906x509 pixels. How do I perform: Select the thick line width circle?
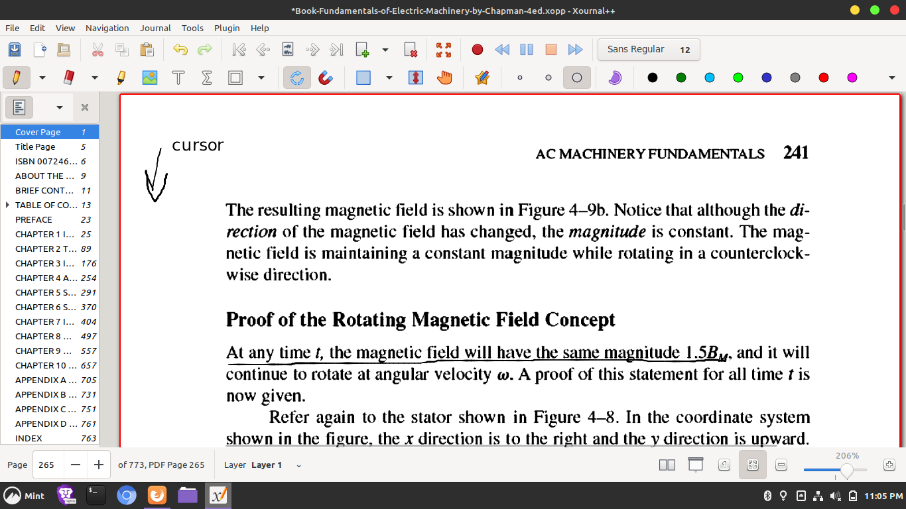577,78
